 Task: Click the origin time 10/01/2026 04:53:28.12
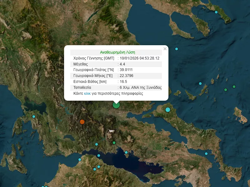(x=140, y=58)
